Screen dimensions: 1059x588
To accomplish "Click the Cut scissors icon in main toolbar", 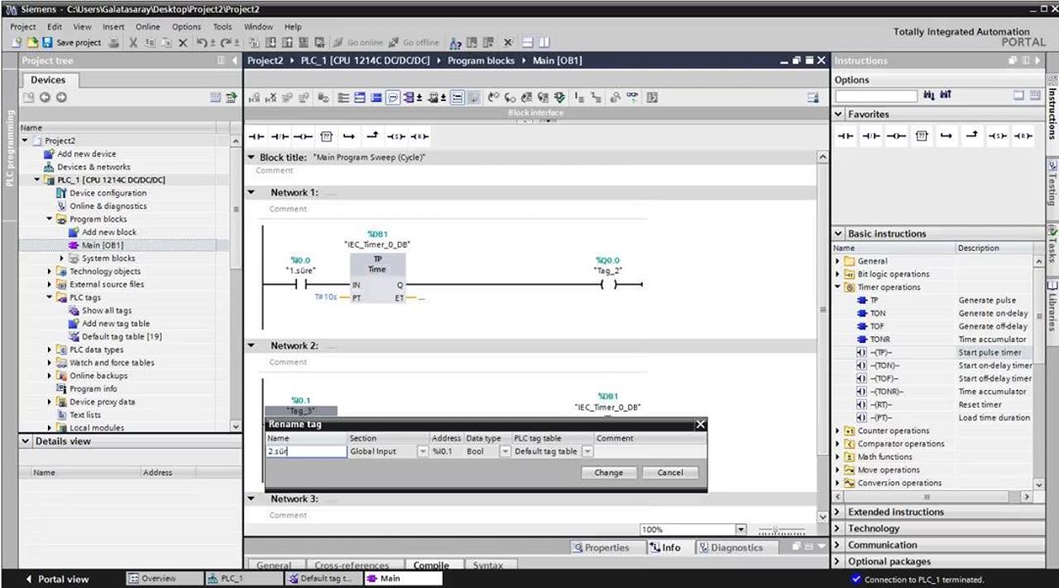I will (x=133, y=42).
